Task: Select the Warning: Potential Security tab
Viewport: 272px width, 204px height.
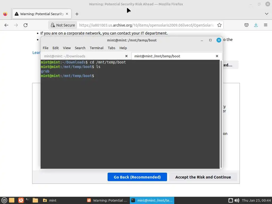Action: pyautogui.click(x=42, y=14)
